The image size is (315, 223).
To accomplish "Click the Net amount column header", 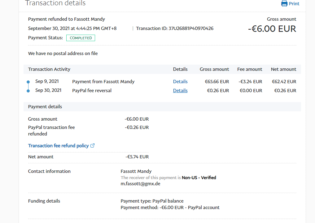I will [x=283, y=69].
